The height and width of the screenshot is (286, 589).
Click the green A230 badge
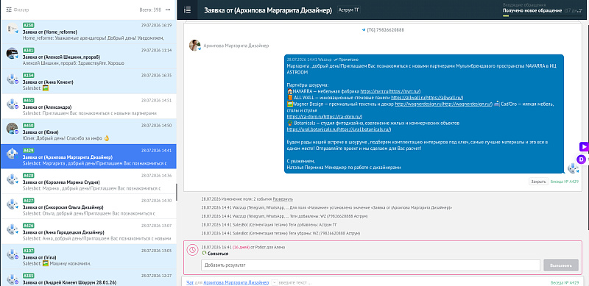pos(28,25)
